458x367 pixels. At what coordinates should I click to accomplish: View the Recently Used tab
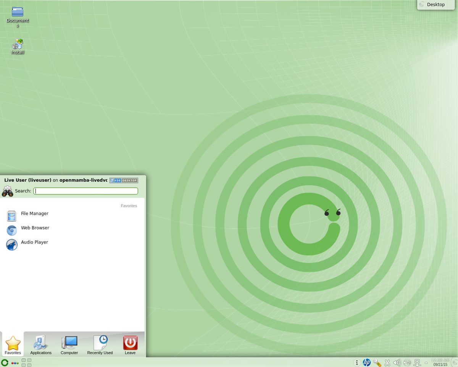coord(100,344)
